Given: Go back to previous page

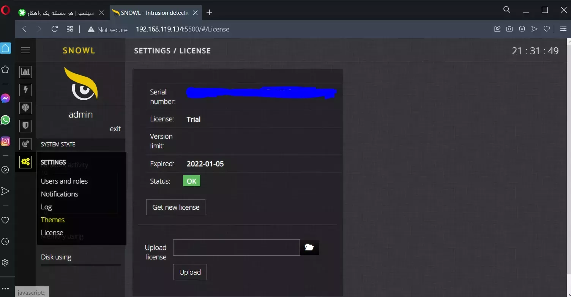Looking at the screenshot, I should 24,29.
